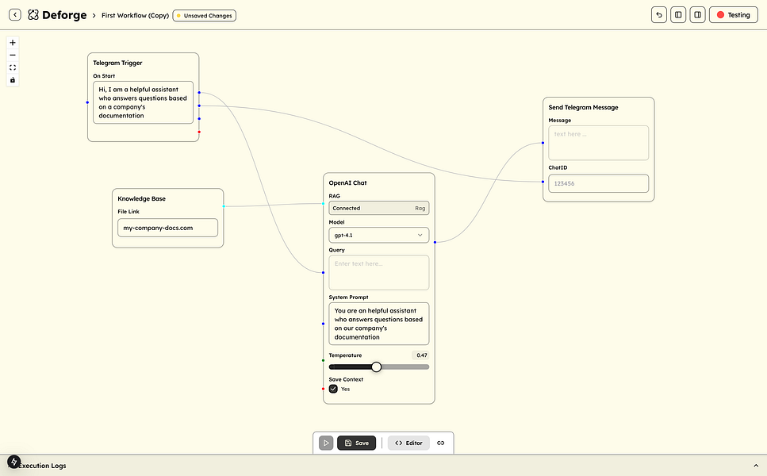Image resolution: width=767 pixels, height=476 pixels.
Task: Run the workflow with the play button
Action: tap(326, 443)
